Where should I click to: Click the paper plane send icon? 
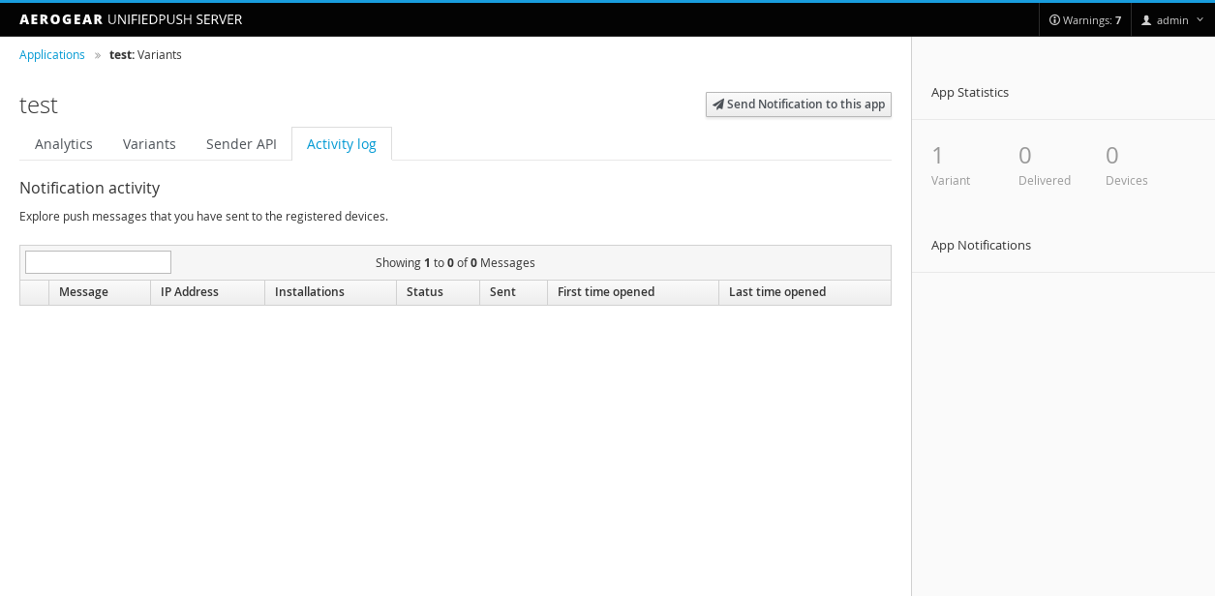(718, 104)
